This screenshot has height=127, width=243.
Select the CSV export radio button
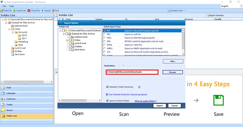(105, 52)
